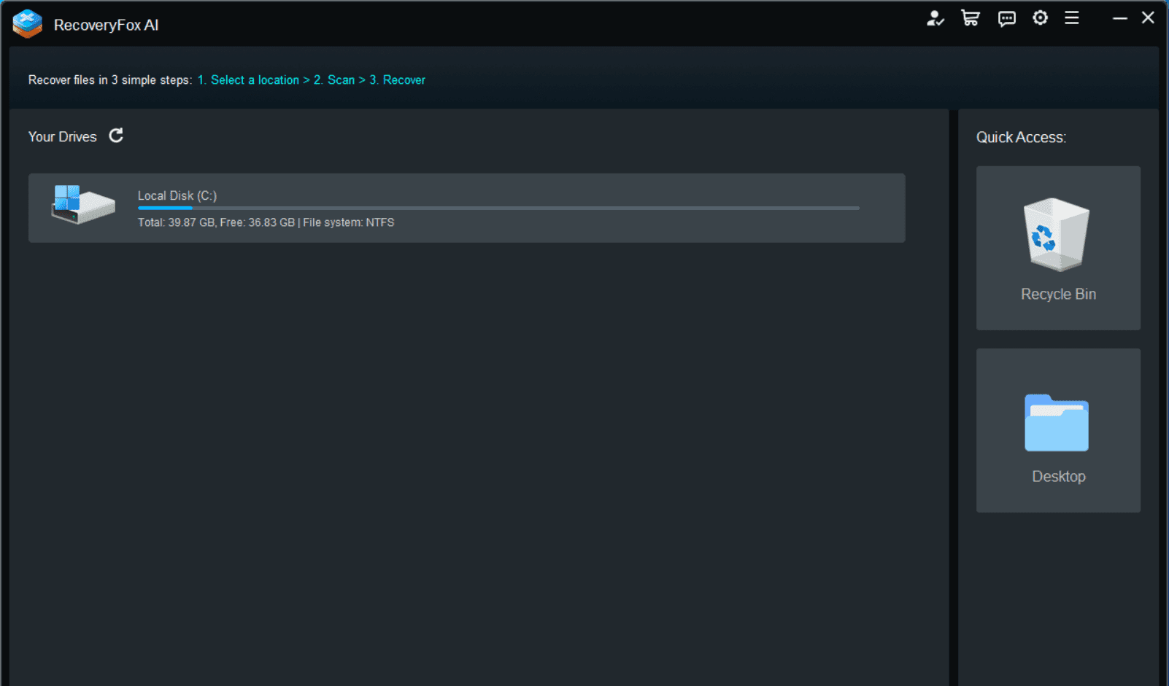Refresh the Your Drives list
The height and width of the screenshot is (686, 1169).
(116, 136)
